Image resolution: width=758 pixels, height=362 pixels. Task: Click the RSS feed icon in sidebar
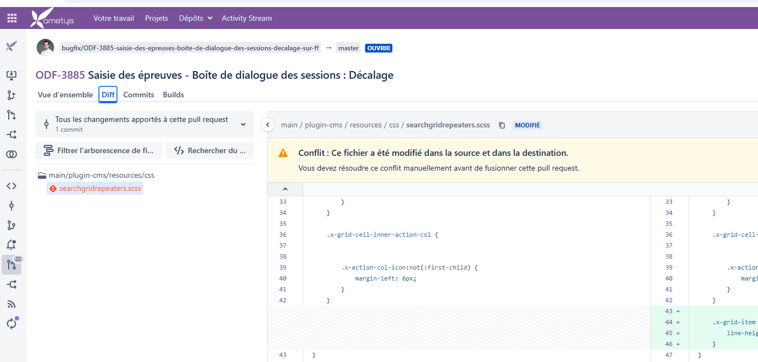11,304
